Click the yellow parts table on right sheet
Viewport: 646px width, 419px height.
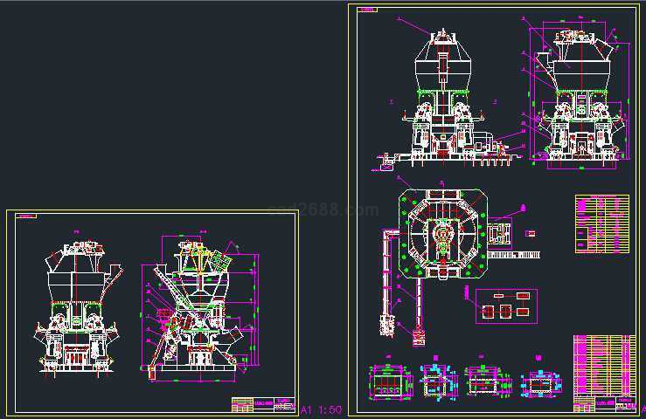coord(601,224)
